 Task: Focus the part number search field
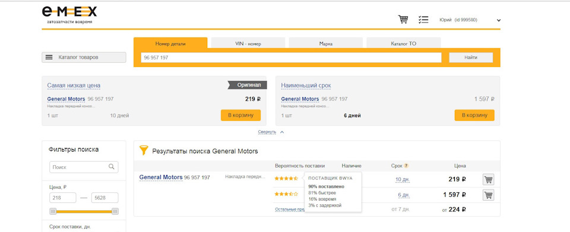point(291,57)
